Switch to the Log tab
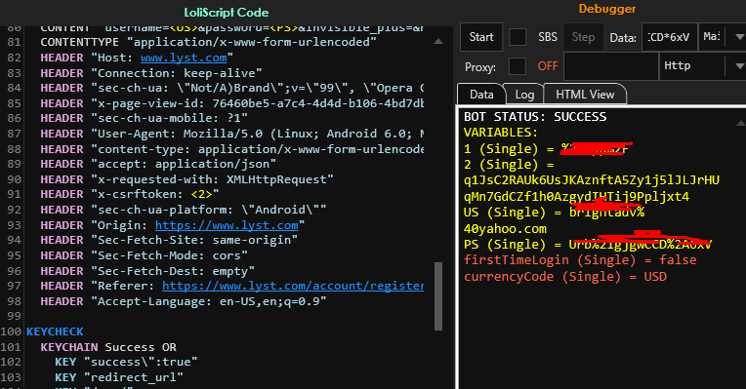This screenshot has height=389, width=746. [524, 95]
